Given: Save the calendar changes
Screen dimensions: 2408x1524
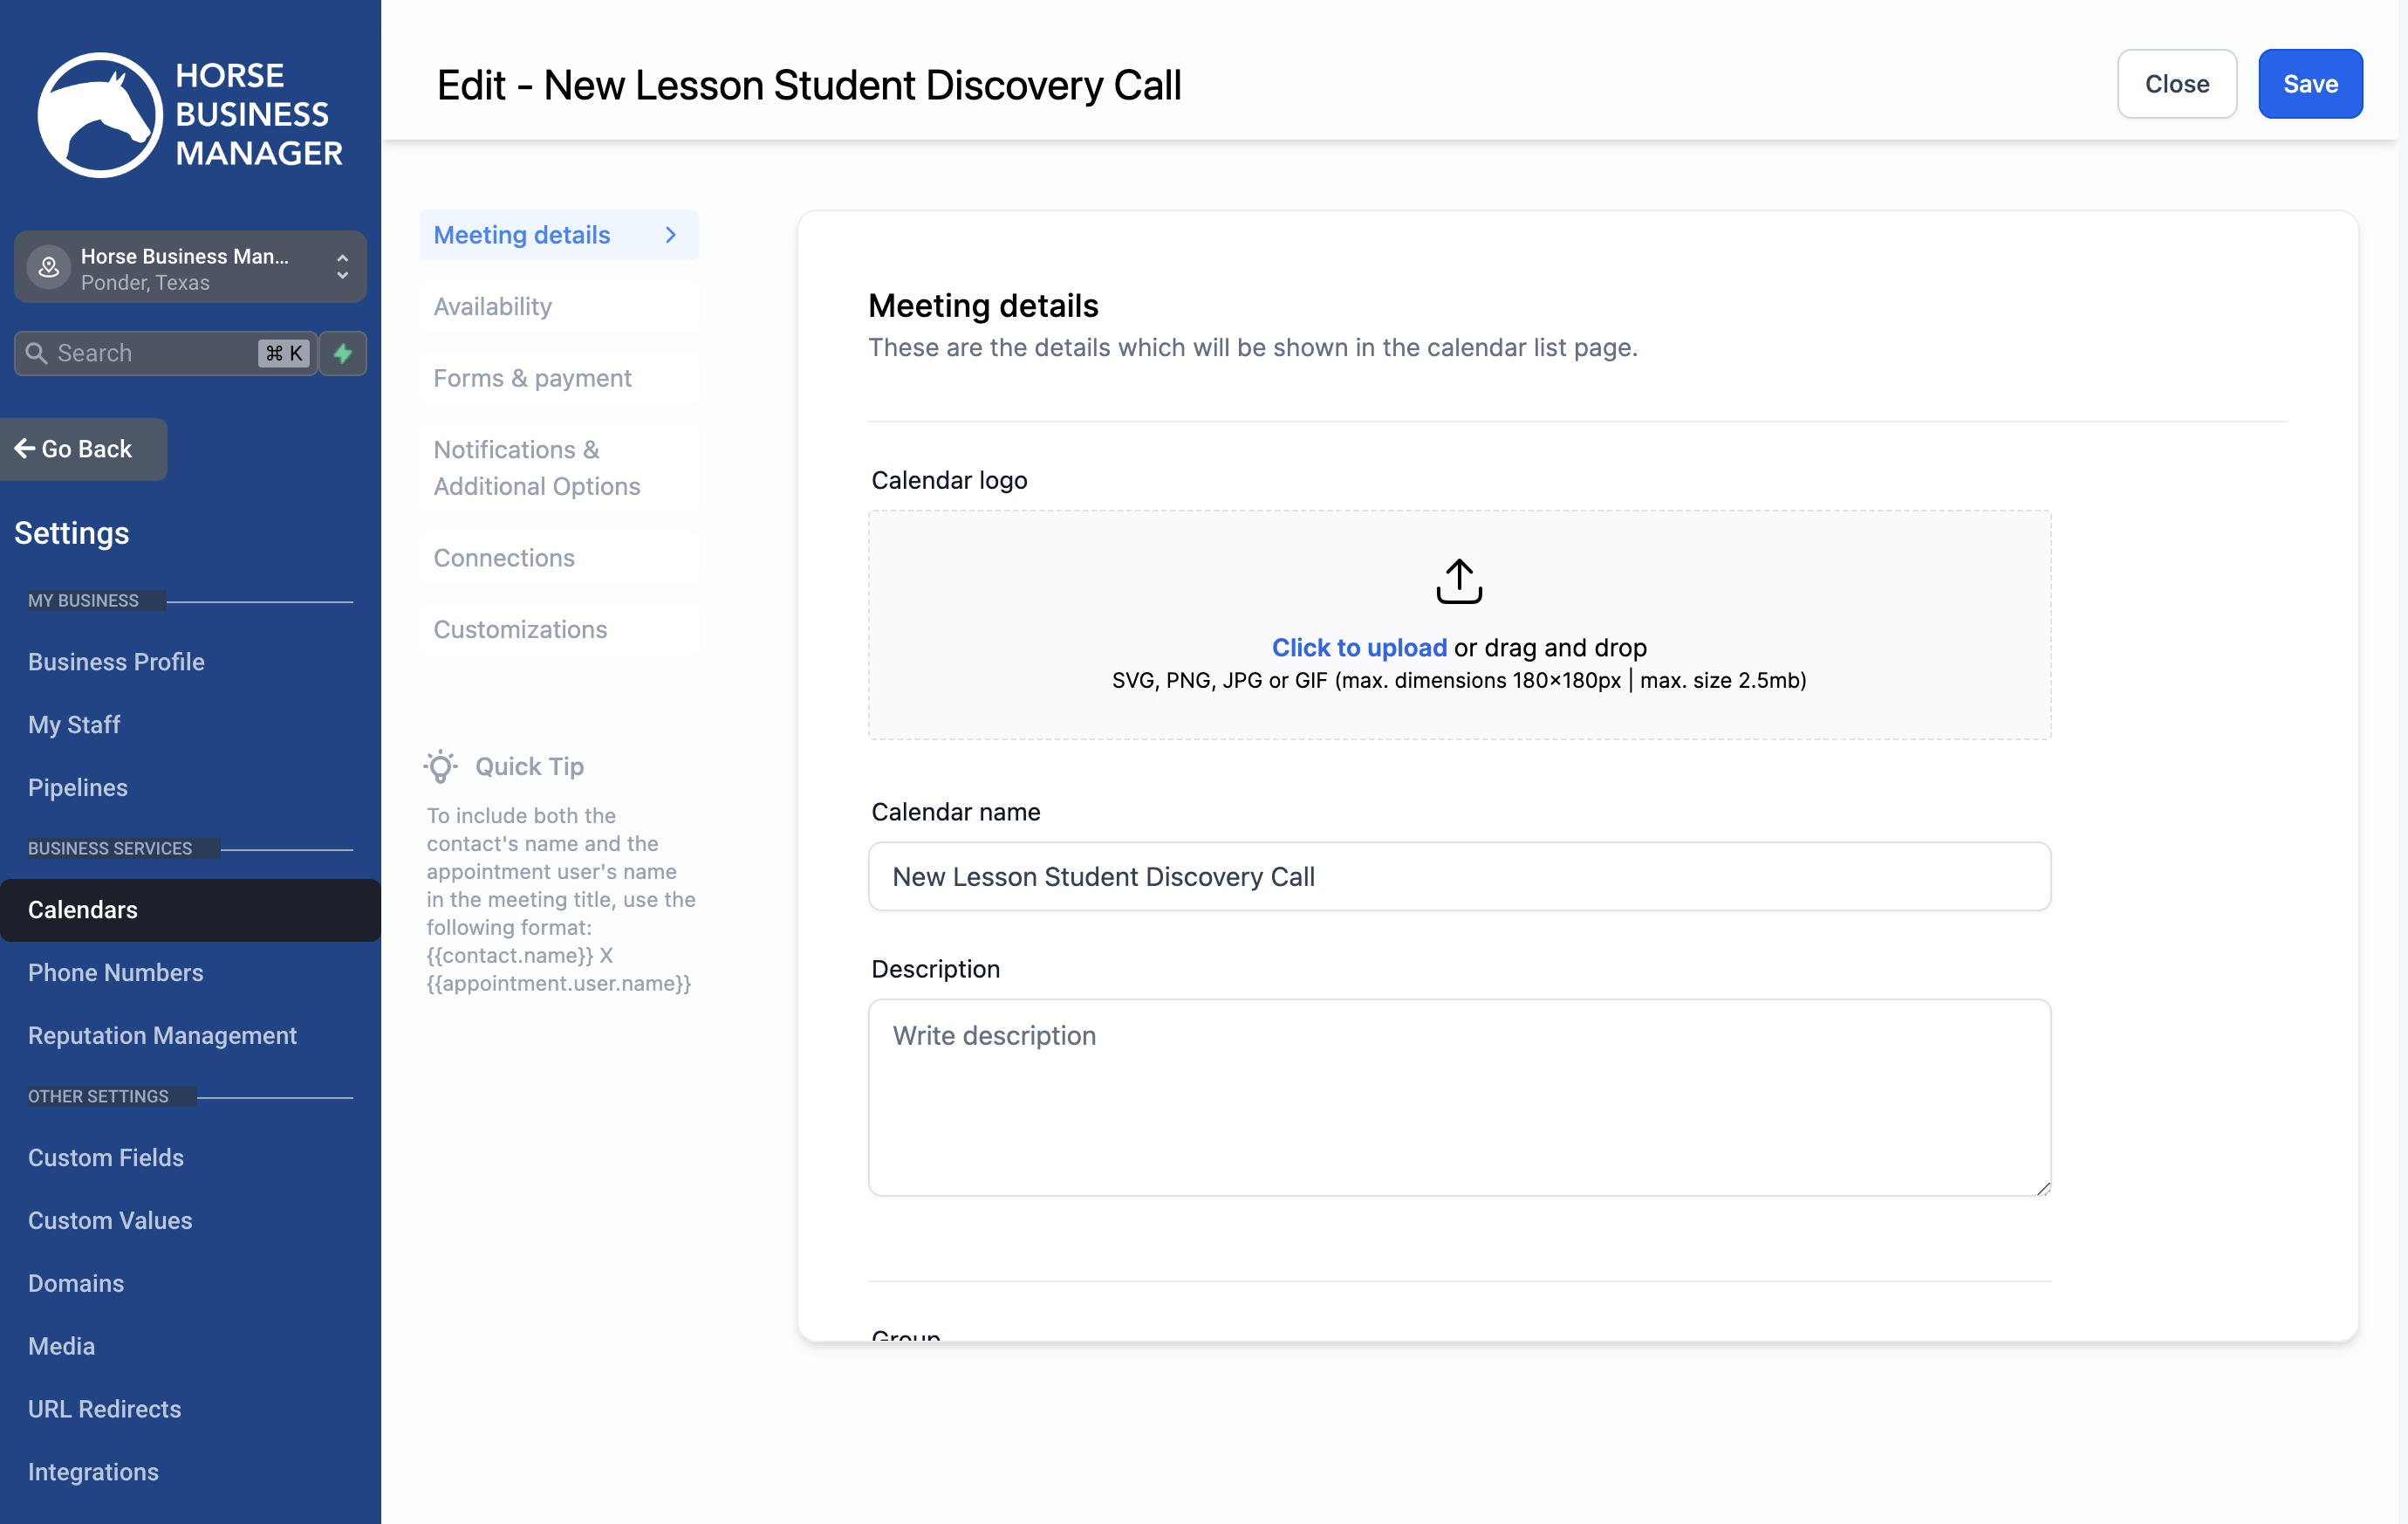Looking at the screenshot, I should tap(2310, 84).
